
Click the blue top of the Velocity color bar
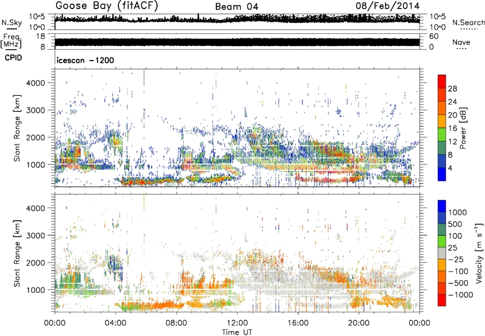click(x=442, y=206)
